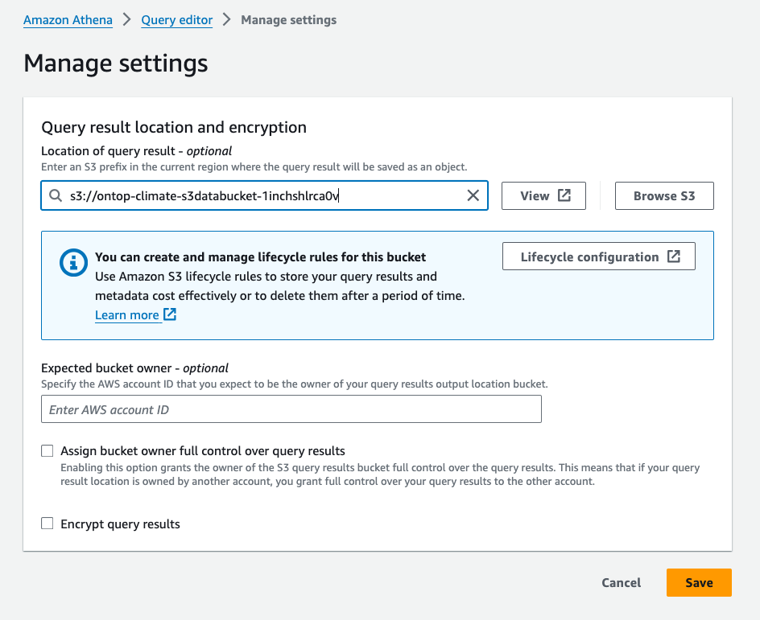
Task: Save the query result settings
Action: (x=699, y=583)
